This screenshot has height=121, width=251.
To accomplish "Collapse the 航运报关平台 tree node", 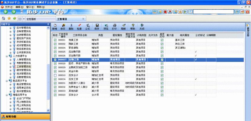I will (x=7, y=81).
